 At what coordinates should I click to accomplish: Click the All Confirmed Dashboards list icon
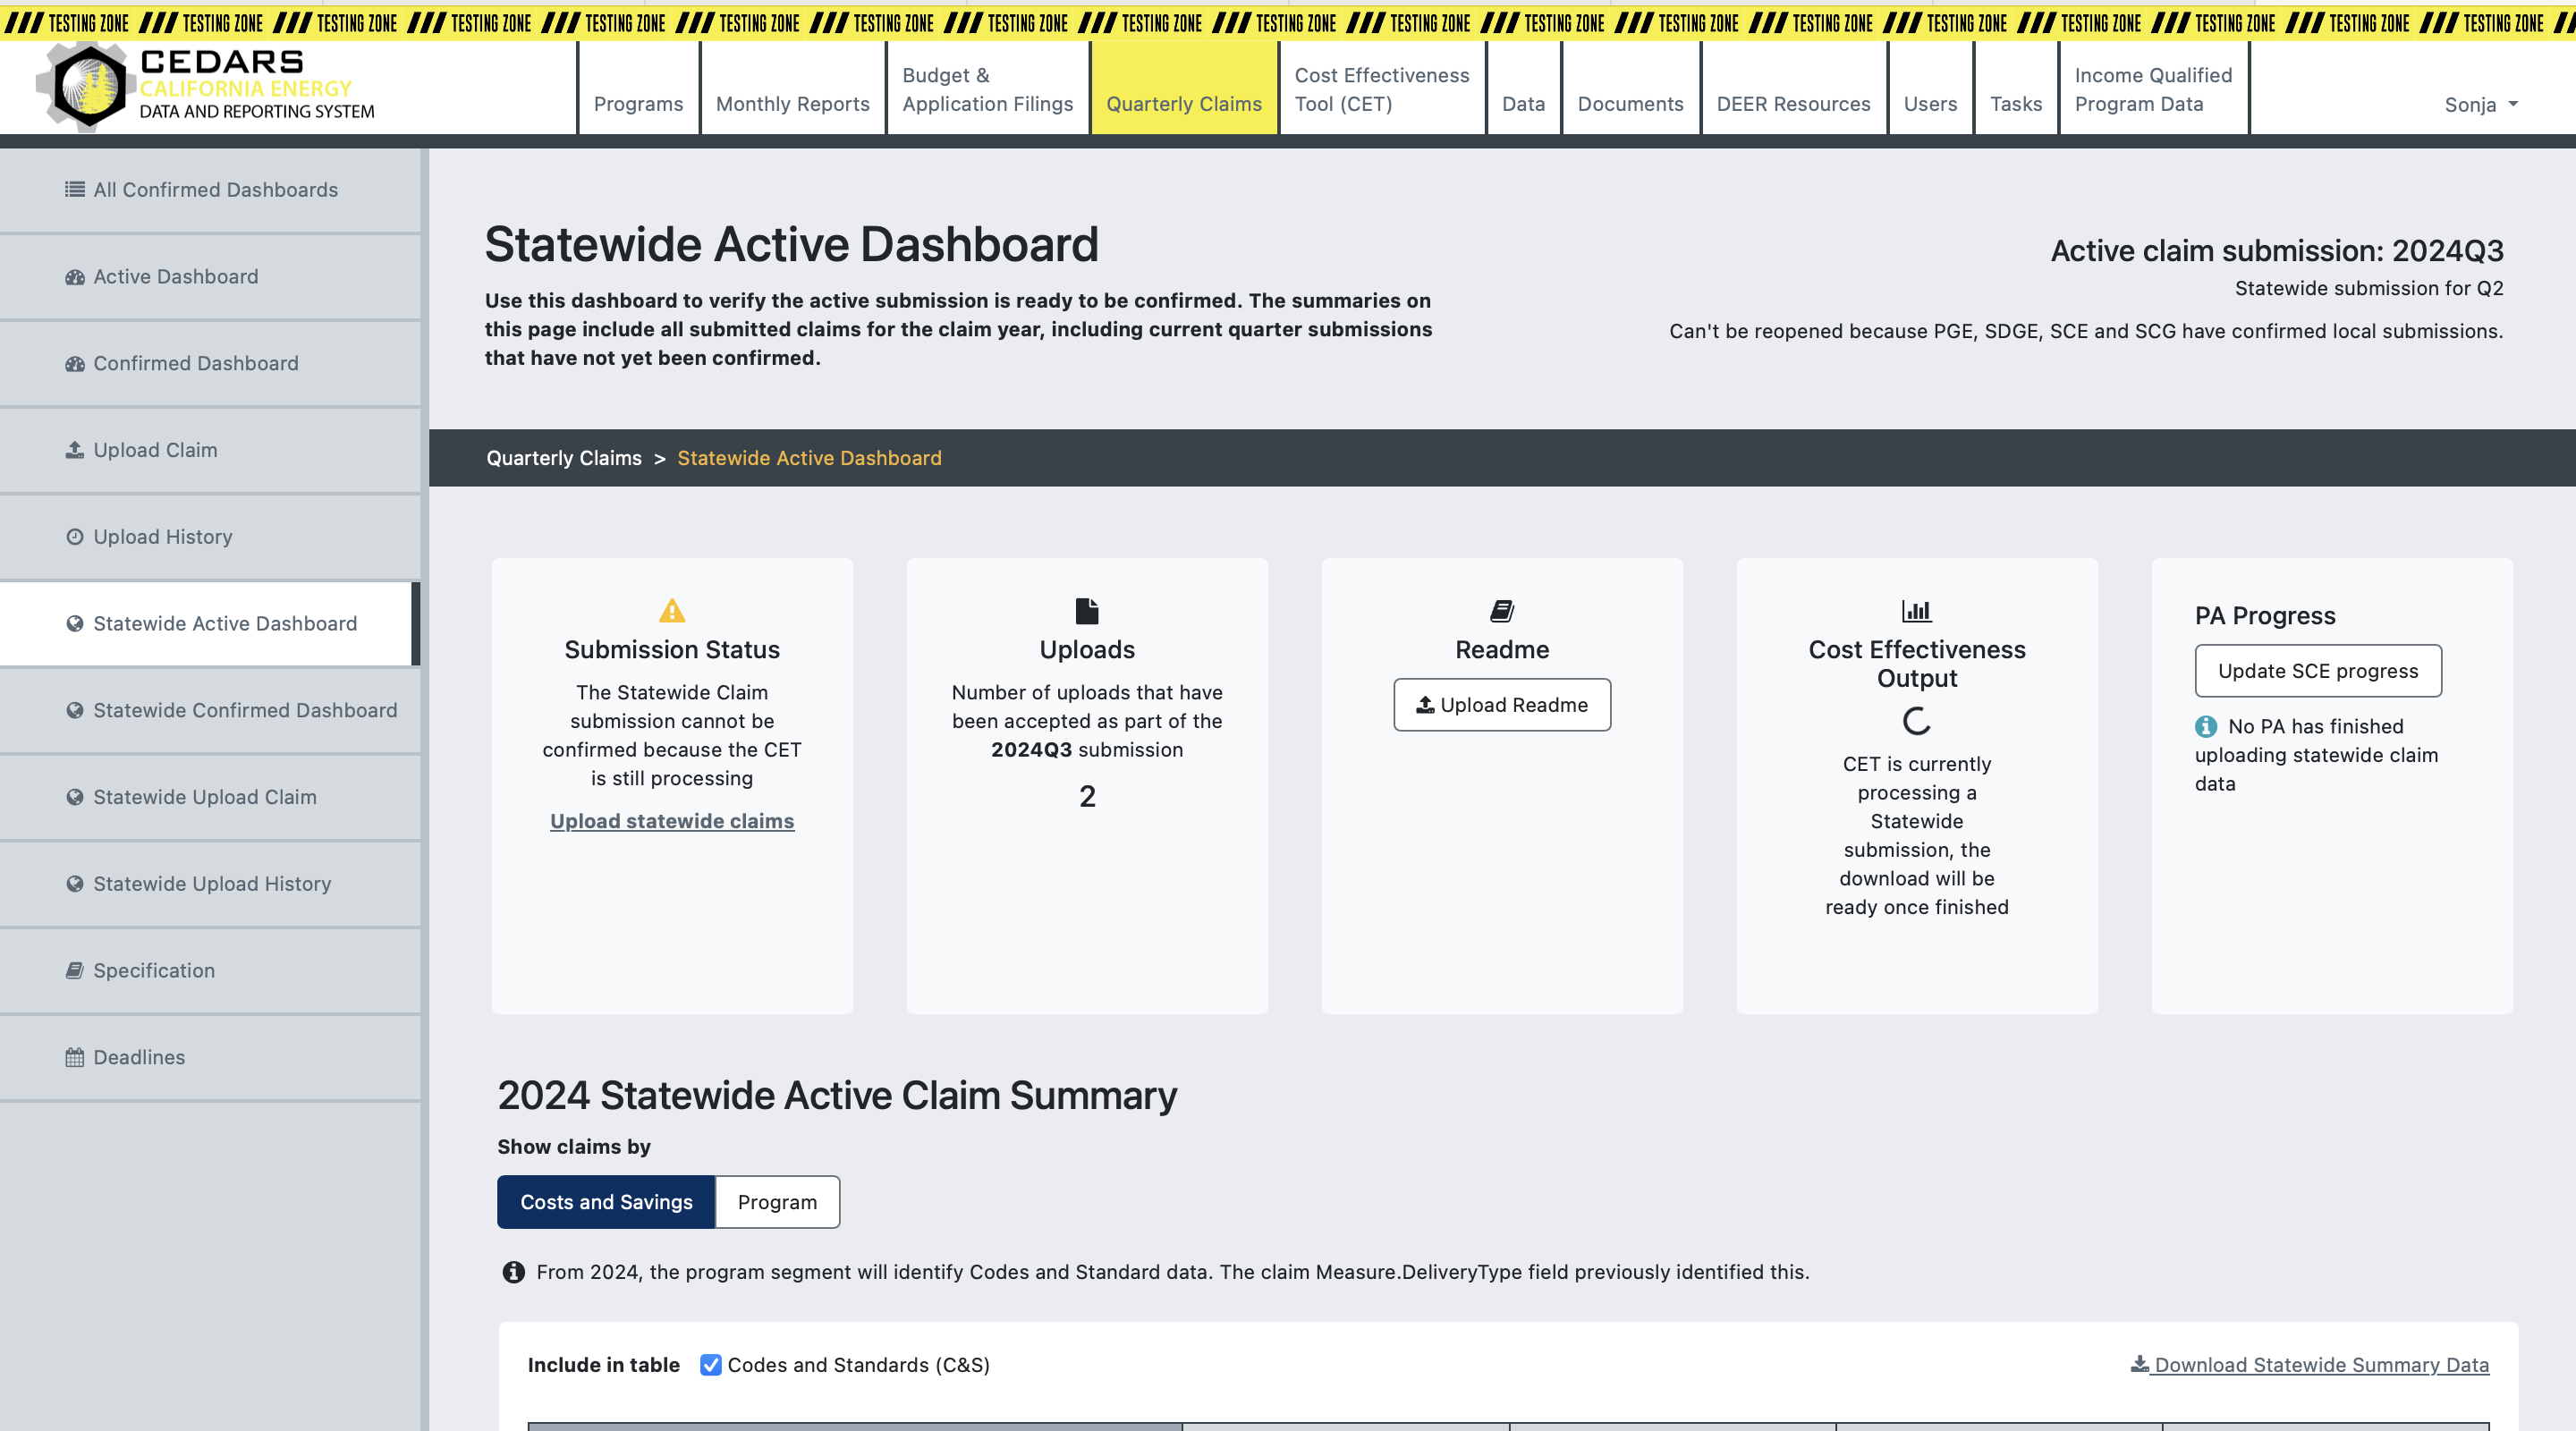tap(75, 190)
